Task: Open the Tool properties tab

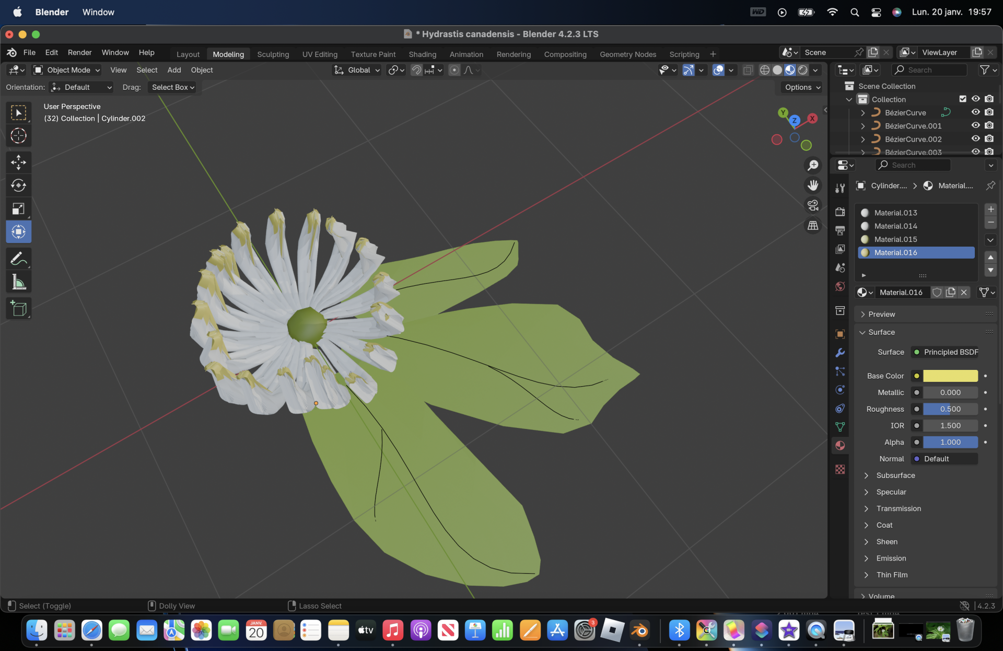Action: [840, 188]
